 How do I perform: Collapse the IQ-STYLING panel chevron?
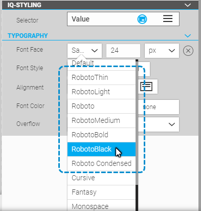pos(188,5)
